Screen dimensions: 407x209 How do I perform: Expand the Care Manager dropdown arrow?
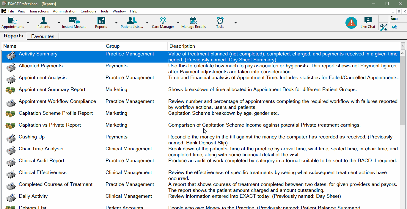(x=178, y=23)
